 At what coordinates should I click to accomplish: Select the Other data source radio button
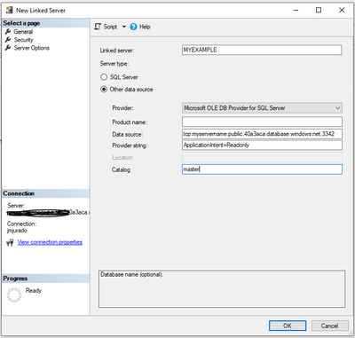[x=104, y=90]
